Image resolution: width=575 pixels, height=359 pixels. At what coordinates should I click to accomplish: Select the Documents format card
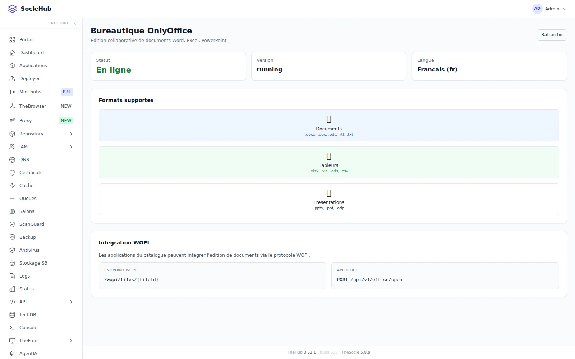(x=329, y=125)
